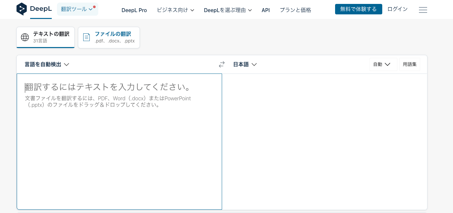This screenshot has height=213, width=453.
Task: Open the 日本語 target language dropdown
Action: 245,64
